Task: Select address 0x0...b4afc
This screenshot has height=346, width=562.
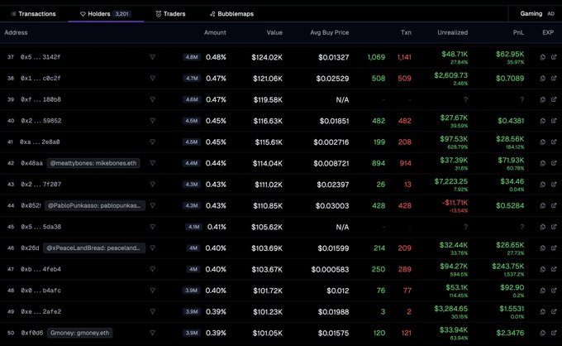Action: [x=40, y=291]
